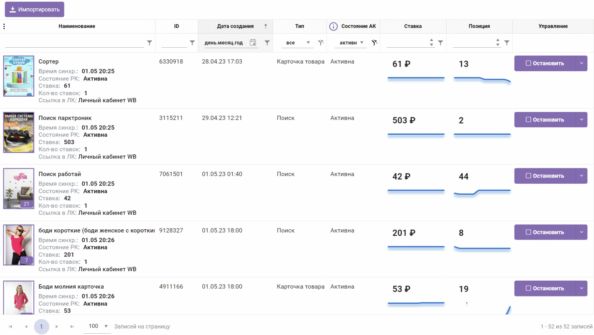Click the filter icon in Позиция column
Image resolution: width=594 pixels, height=335 pixels.
[506, 43]
